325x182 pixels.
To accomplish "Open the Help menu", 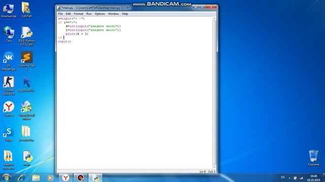I will coord(125,14).
